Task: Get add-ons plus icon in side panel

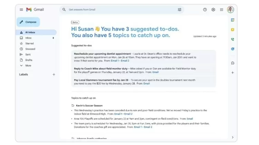Action: click(233, 73)
